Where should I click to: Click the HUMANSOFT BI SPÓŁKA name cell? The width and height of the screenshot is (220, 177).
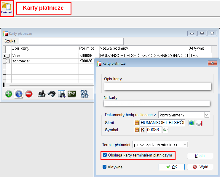pyautogui.click(x=144, y=56)
